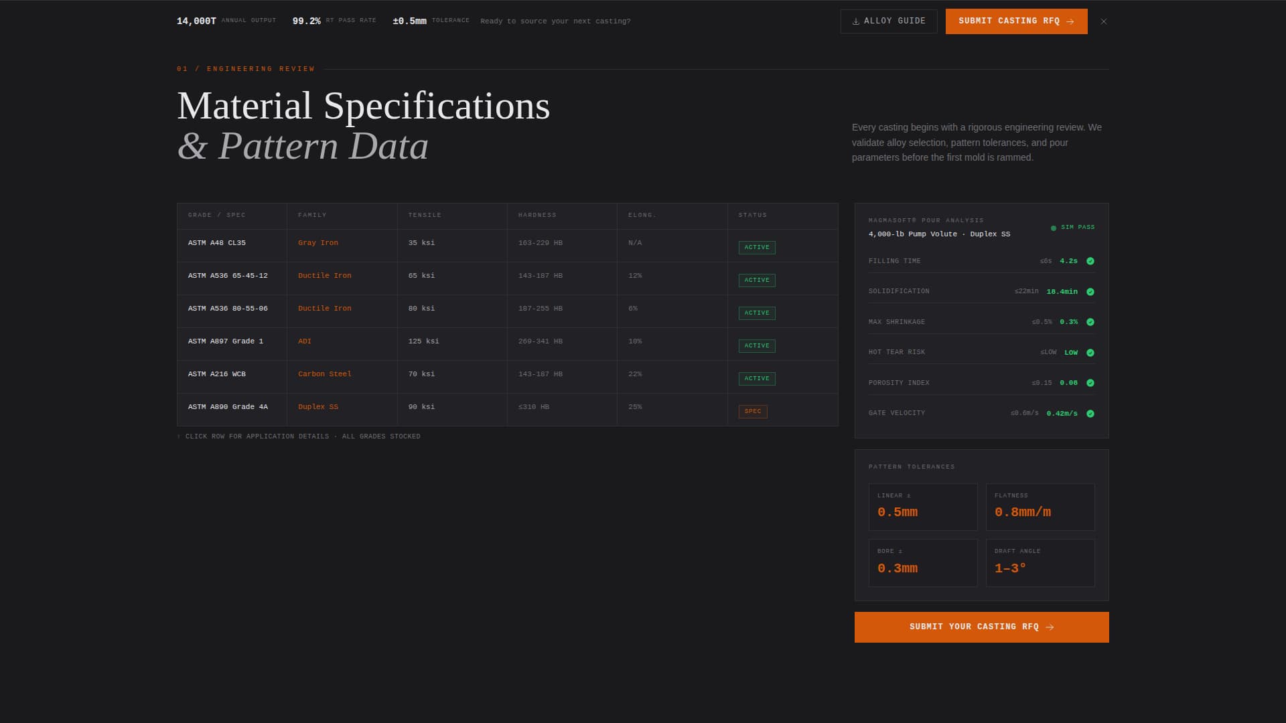Toggle the ACTIVE badge for ASTM A48 CL35

pos(756,247)
